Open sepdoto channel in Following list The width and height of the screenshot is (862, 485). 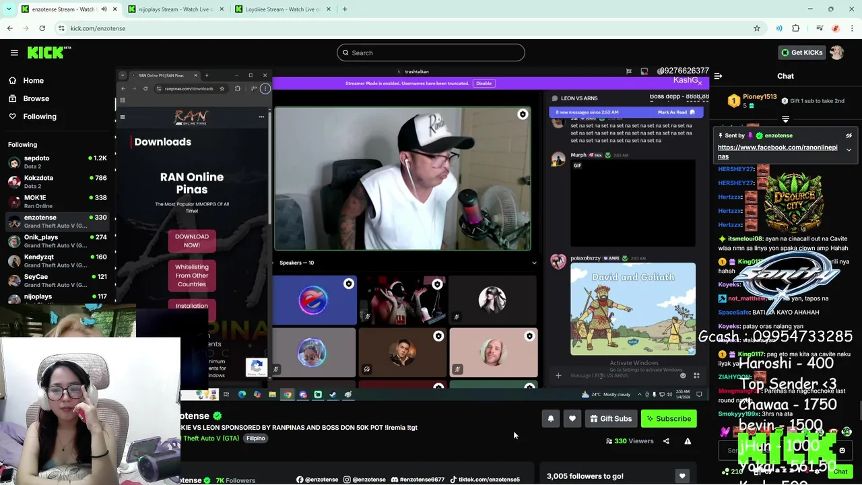point(57,162)
